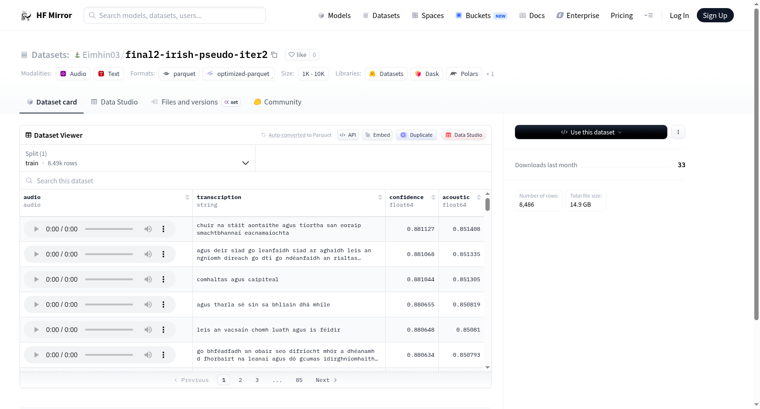This screenshot has width=760, height=409.
Task: Open audio options menu in 'comhaltas agus caipiteal' row
Action: [x=163, y=279]
